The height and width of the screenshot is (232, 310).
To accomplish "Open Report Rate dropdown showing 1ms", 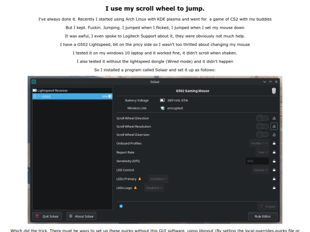I will (262, 152).
